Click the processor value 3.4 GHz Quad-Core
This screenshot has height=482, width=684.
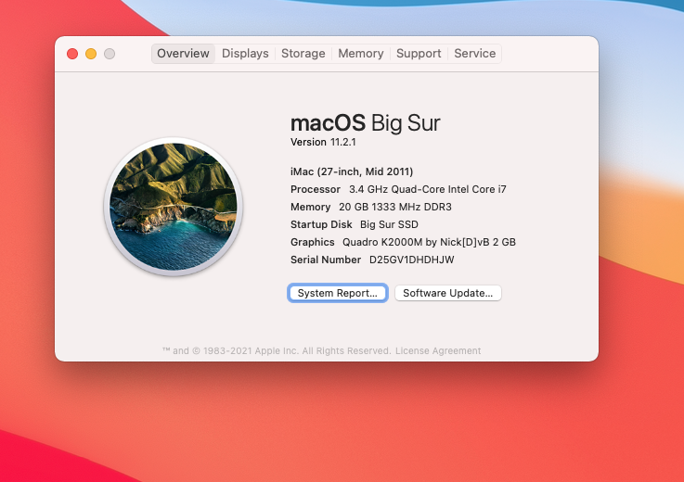tap(428, 189)
